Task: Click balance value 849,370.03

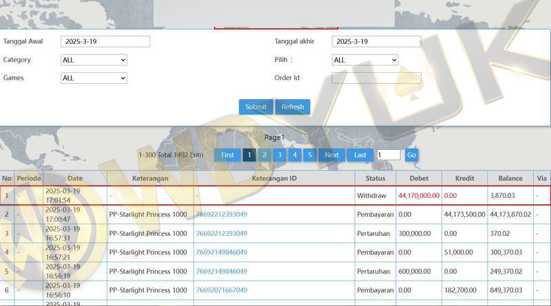Action: click(506, 290)
